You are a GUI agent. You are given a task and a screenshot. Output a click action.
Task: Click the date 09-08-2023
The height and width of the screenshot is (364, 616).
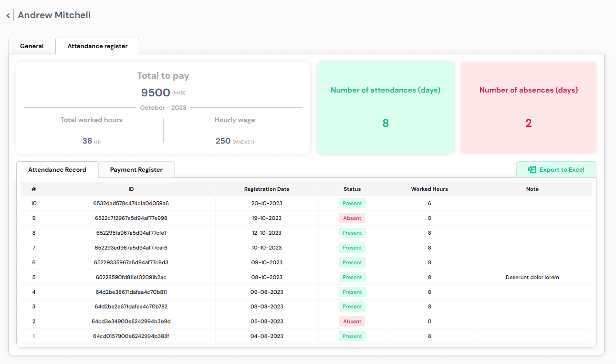(x=267, y=292)
